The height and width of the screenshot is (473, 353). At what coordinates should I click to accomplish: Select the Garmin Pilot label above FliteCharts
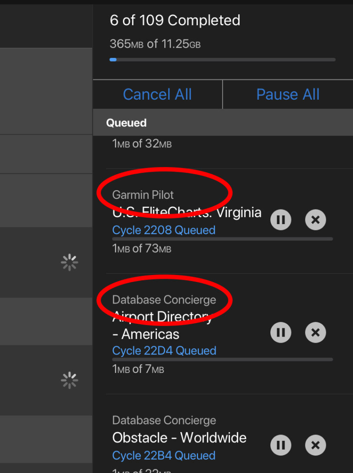click(x=142, y=195)
